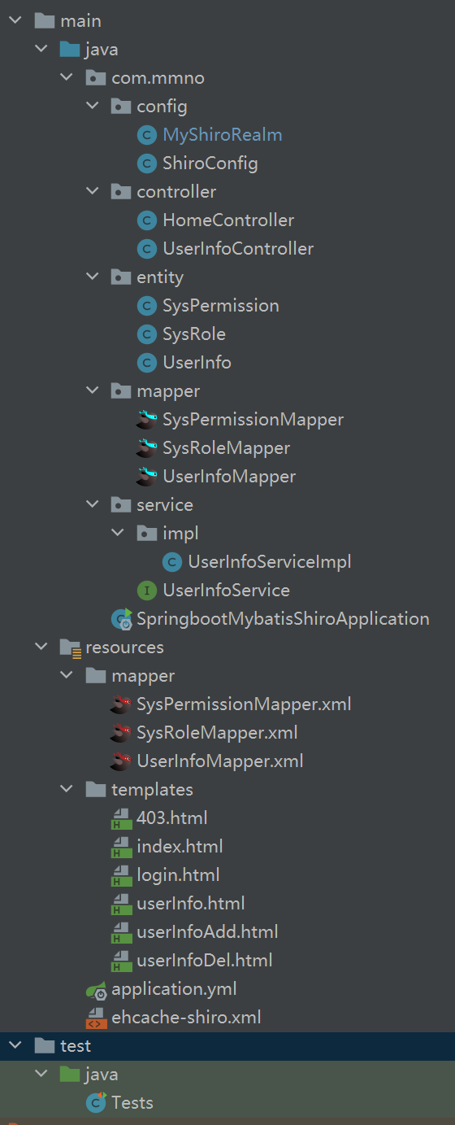Click the login.html file icon
Image resolution: width=455 pixels, height=1125 pixels.
[x=121, y=876]
